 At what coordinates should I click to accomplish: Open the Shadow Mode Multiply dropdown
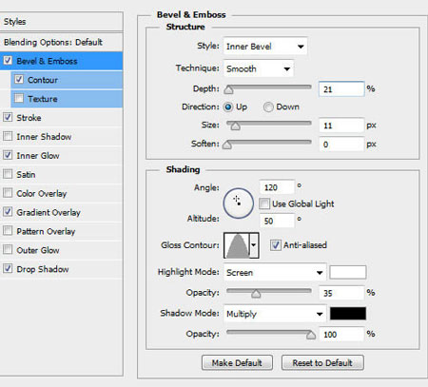[275, 314]
